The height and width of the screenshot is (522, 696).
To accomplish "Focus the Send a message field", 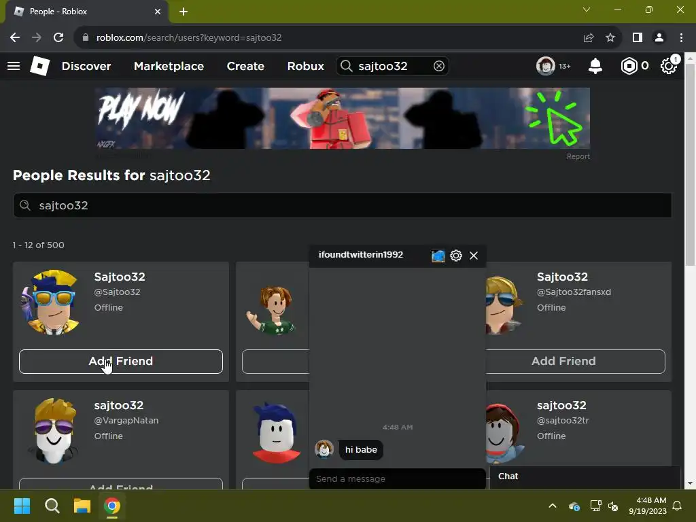I will (x=397, y=479).
